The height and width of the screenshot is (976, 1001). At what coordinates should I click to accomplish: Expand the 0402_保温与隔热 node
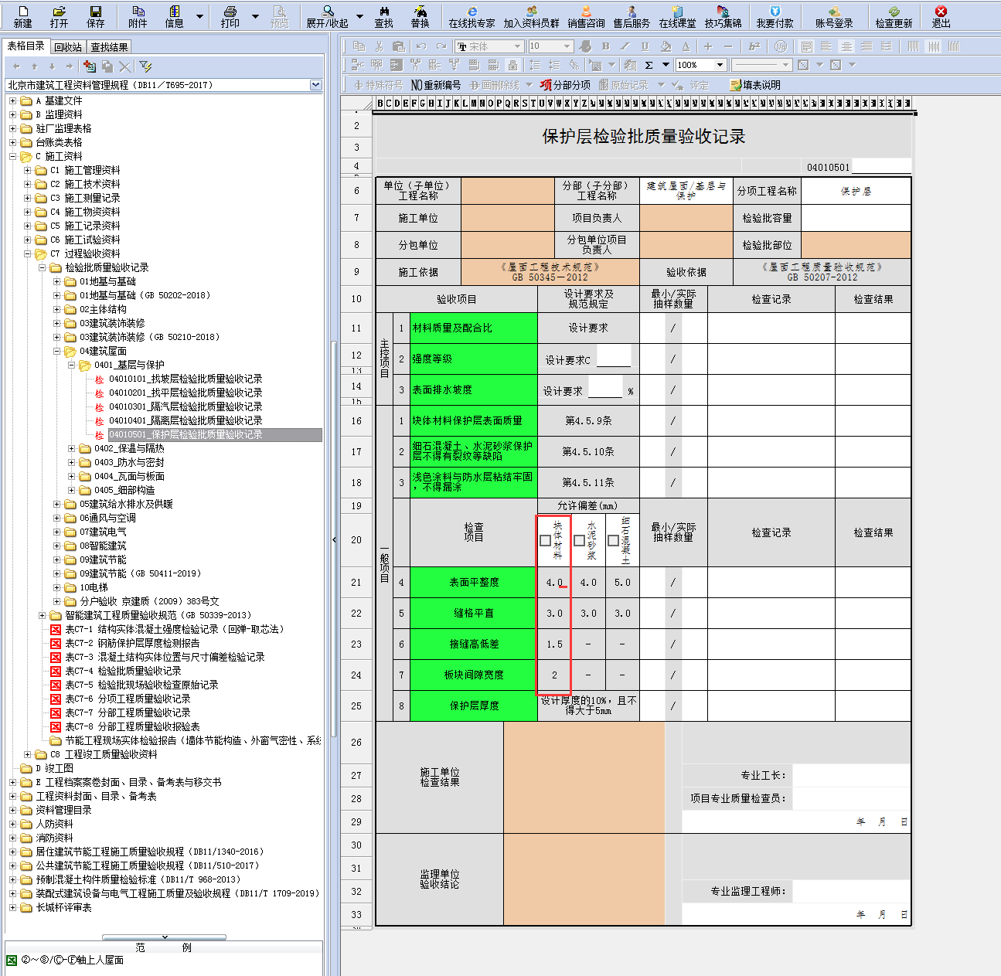click(71, 448)
